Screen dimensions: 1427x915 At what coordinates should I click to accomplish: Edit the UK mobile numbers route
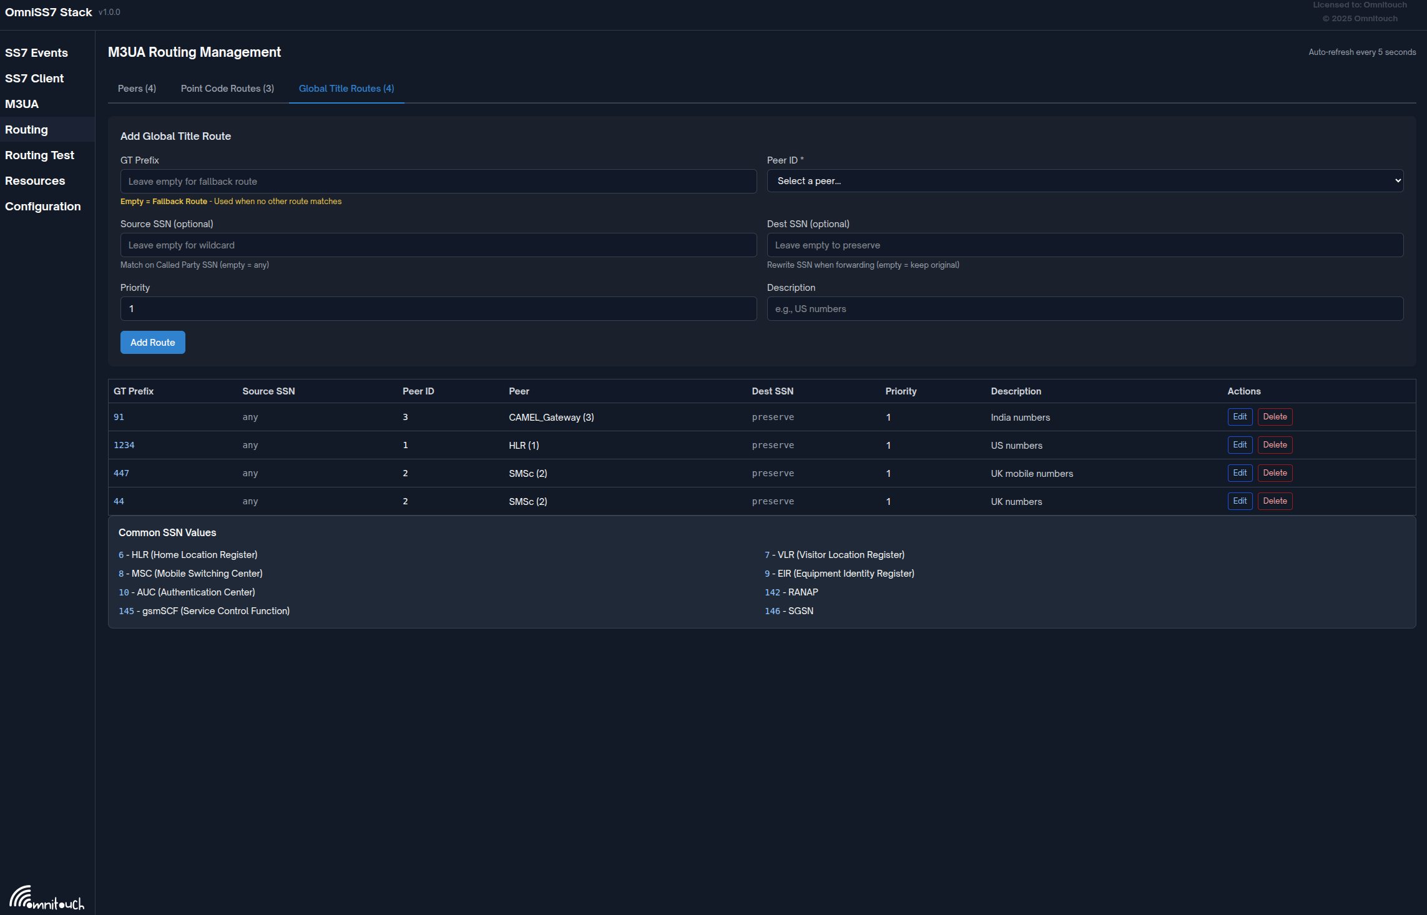click(1239, 473)
